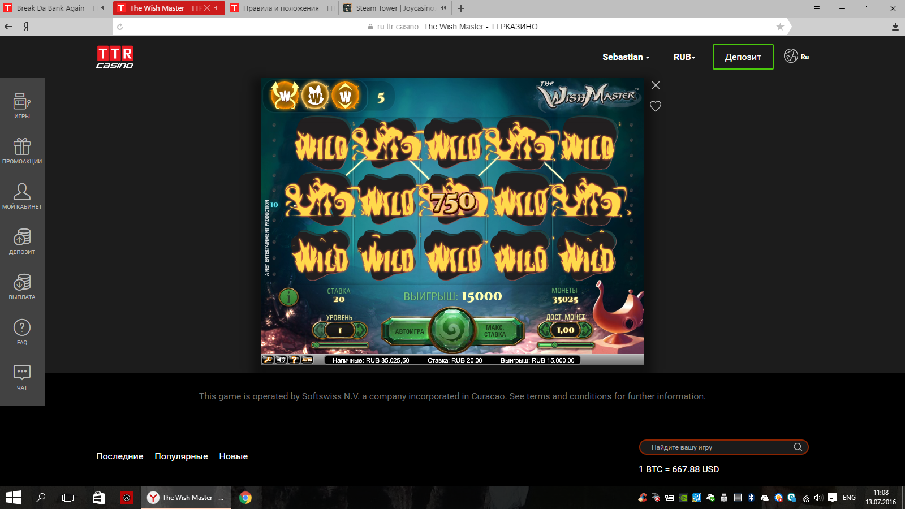This screenshot has width=905, height=509.
Task: Select the Новые games tab
Action: (x=234, y=456)
